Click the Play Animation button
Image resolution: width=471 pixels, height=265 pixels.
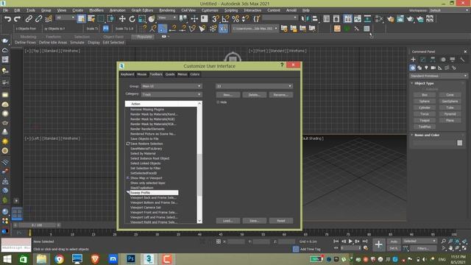click(x=350, y=241)
